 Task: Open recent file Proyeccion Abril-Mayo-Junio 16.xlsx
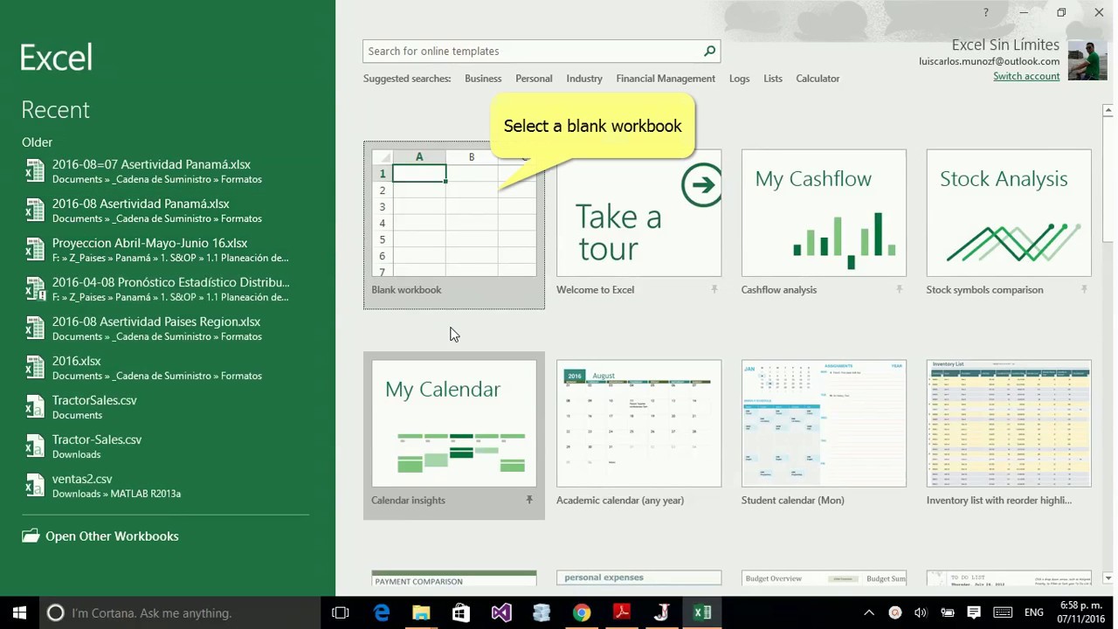coord(168,250)
